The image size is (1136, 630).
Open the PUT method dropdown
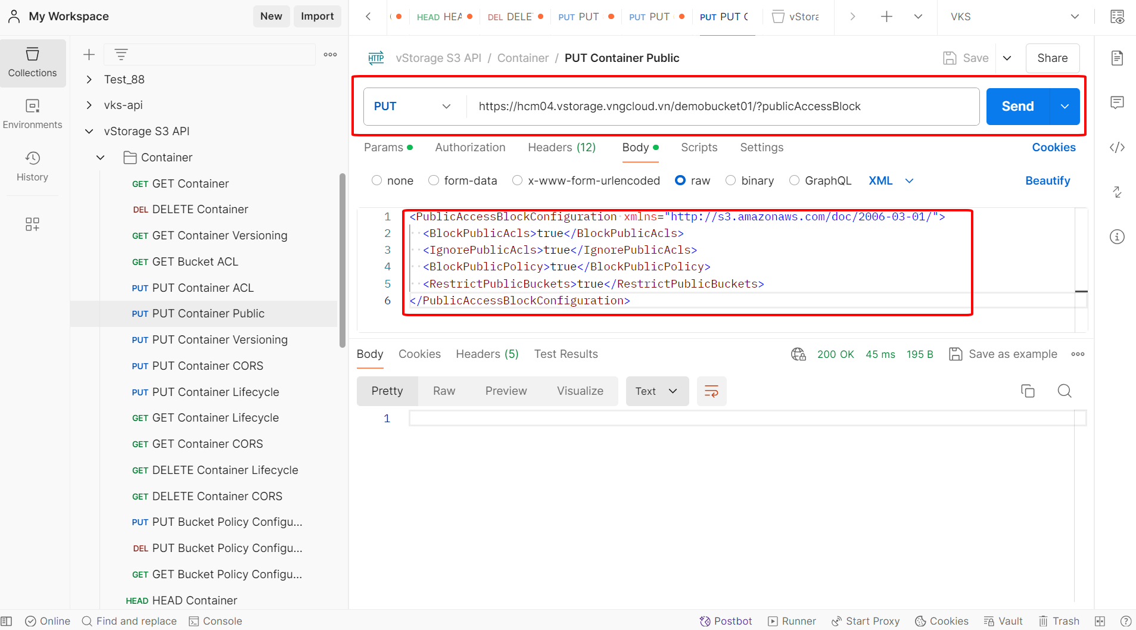[x=412, y=107]
